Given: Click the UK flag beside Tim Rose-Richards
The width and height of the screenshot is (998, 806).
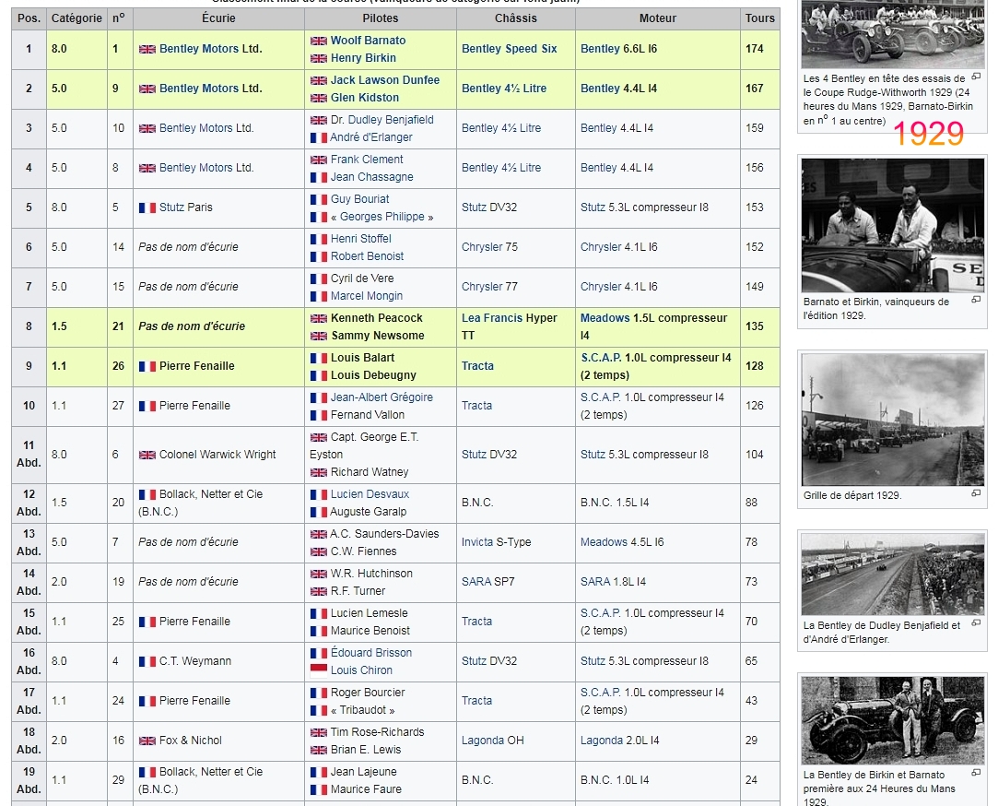Looking at the screenshot, I should pos(318,733).
